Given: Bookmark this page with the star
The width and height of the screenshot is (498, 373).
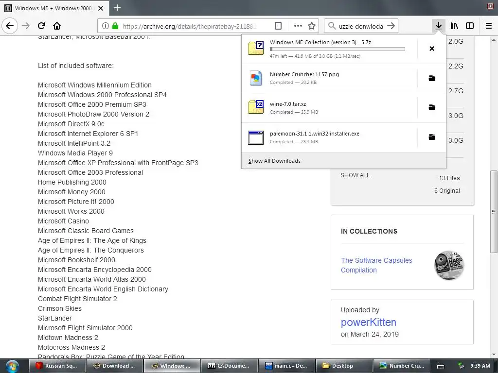Looking at the screenshot, I should pos(312,26).
